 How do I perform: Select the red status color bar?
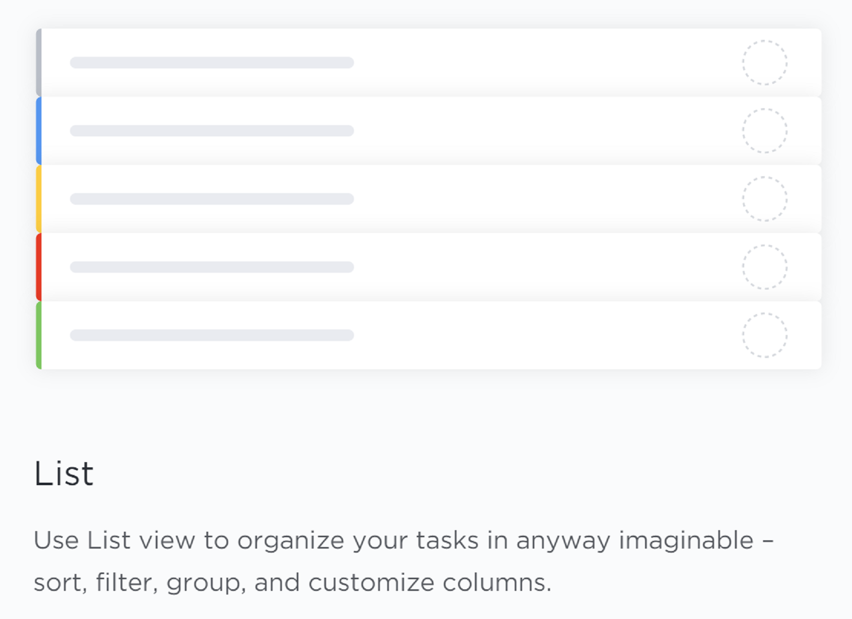[x=39, y=267]
